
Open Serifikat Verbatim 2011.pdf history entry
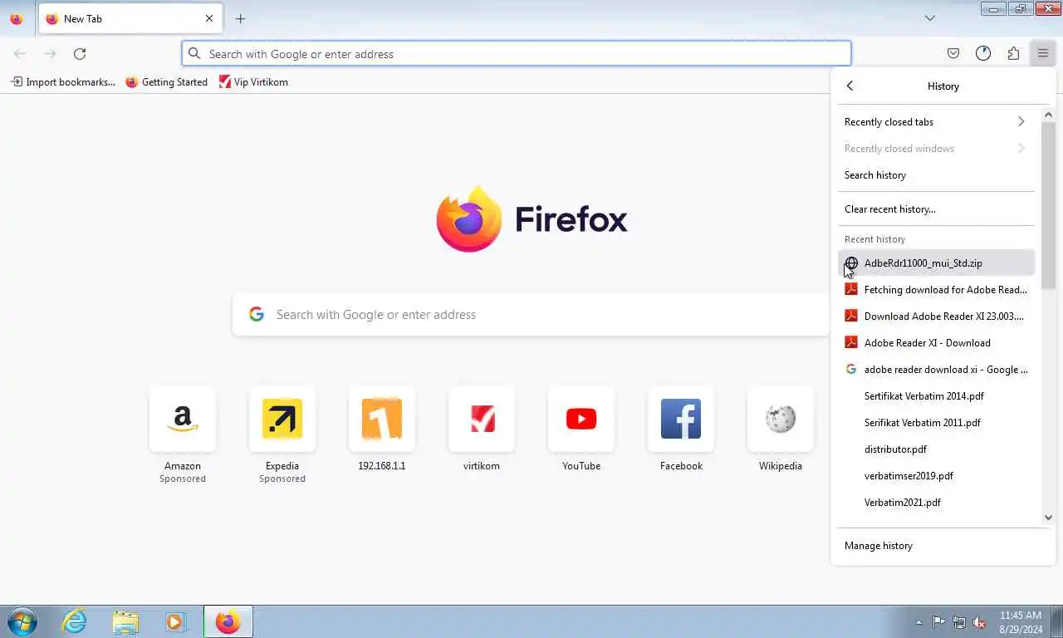pos(936,423)
